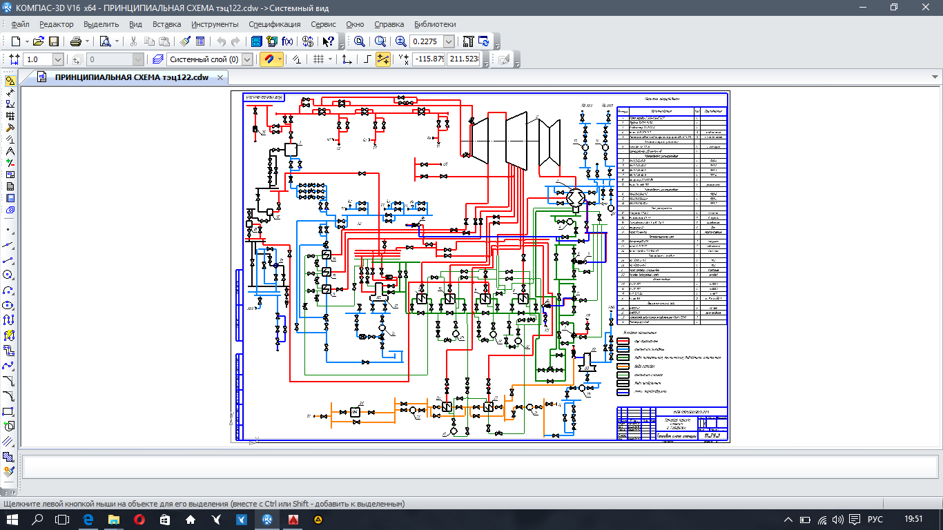
Task: Create a new document
Action: [x=15, y=41]
